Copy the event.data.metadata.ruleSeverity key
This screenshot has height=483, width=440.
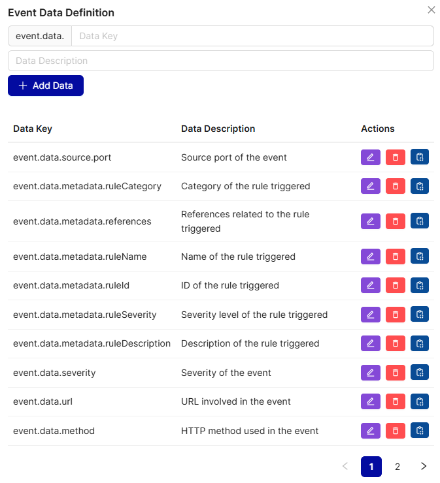(420, 315)
